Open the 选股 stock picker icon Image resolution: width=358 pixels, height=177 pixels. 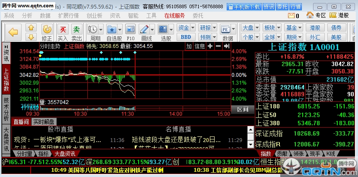163,29
